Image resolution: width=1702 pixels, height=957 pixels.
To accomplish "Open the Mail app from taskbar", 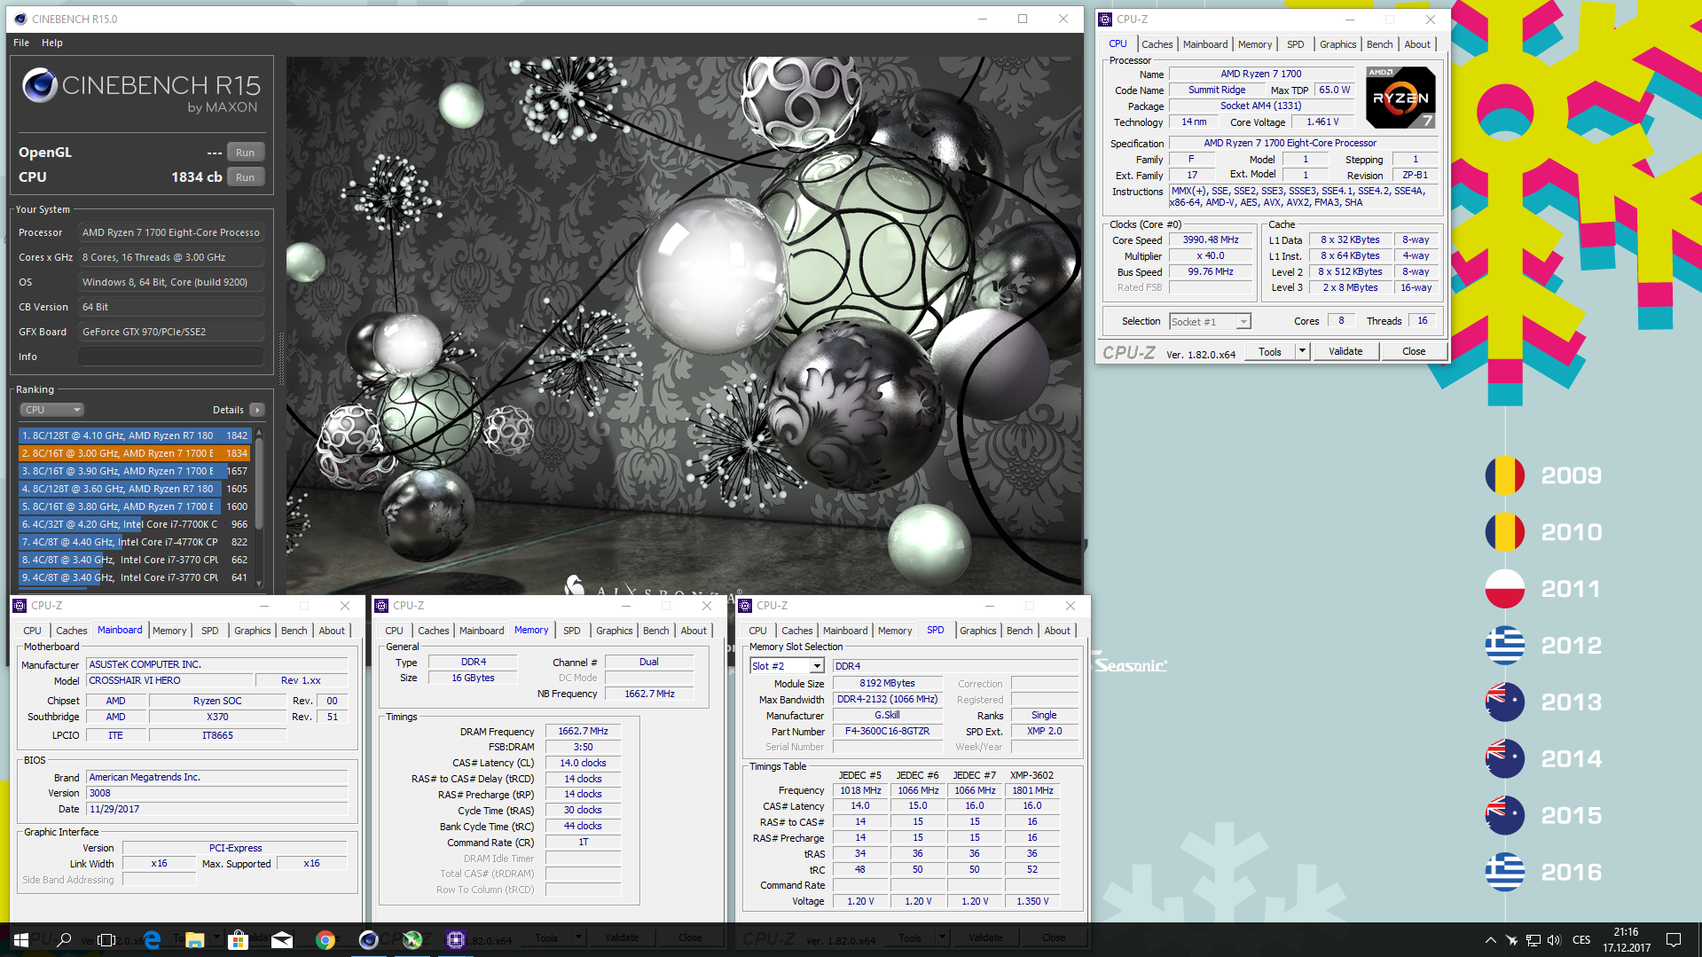I will pos(282,939).
